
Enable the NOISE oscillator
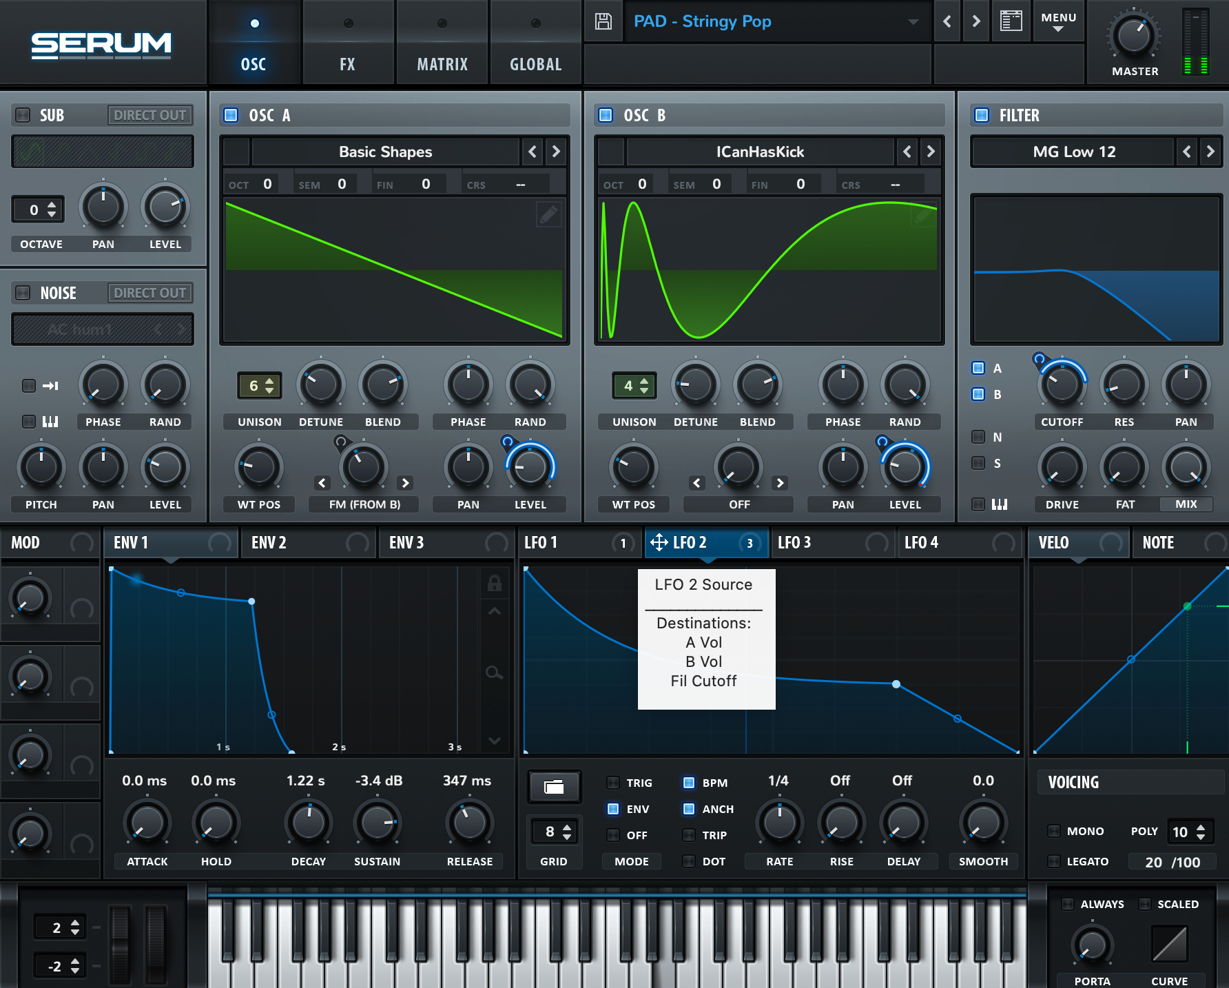[23, 293]
